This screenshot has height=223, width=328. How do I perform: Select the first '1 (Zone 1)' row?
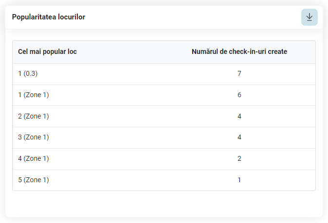[x=164, y=95]
